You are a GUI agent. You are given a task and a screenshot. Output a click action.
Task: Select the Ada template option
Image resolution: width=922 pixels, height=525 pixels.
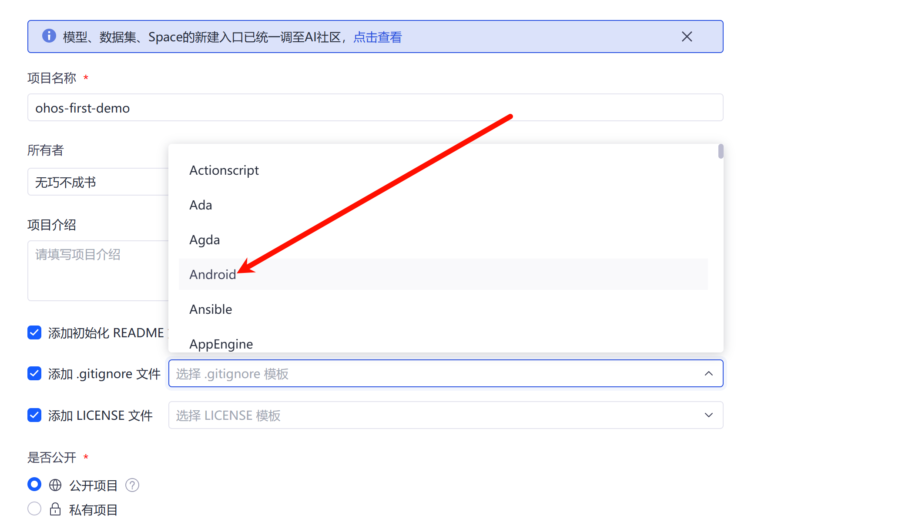pyautogui.click(x=201, y=205)
